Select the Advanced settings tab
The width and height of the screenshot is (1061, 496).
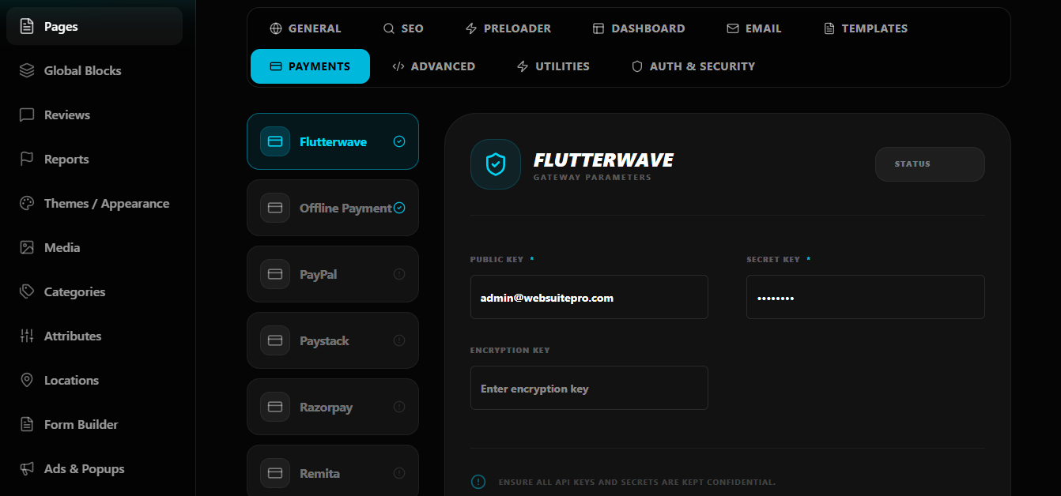[433, 66]
